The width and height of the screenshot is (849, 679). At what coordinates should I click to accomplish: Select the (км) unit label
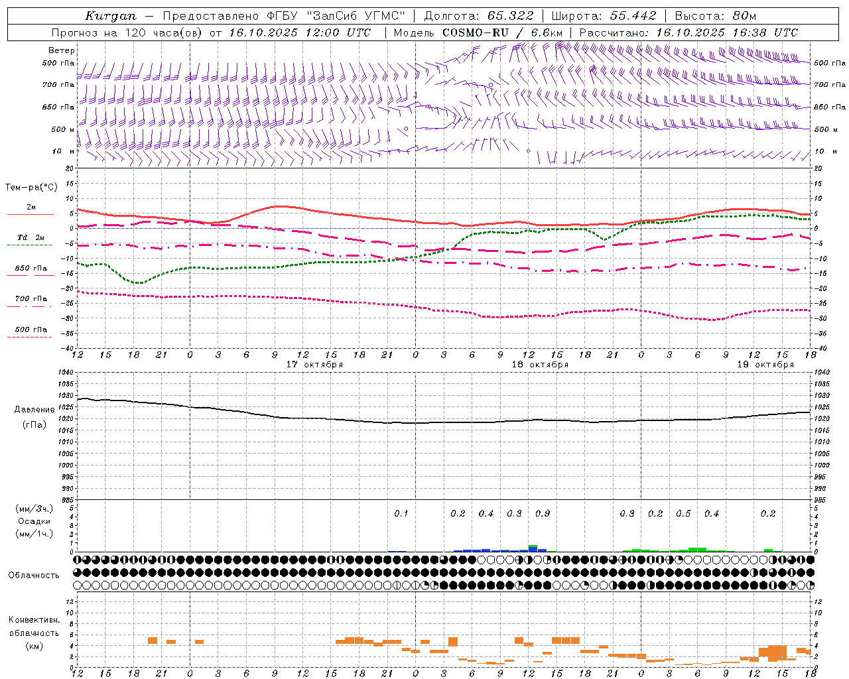[x=34, y=646]
